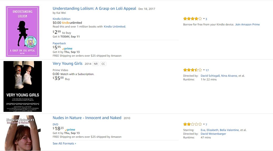Select the Kindle Edition format link
Image resolution: width=273 pixels, height=151 pixels.
pyautogui.click(x=62, y=19)
